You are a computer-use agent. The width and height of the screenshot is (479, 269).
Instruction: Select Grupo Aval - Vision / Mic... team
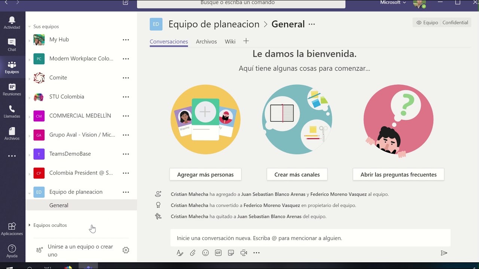point(82,135)
